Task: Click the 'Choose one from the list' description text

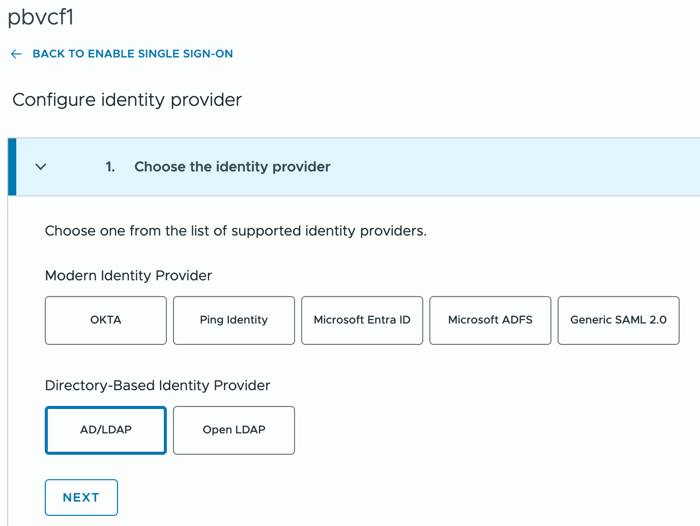Action: [236, 231]
